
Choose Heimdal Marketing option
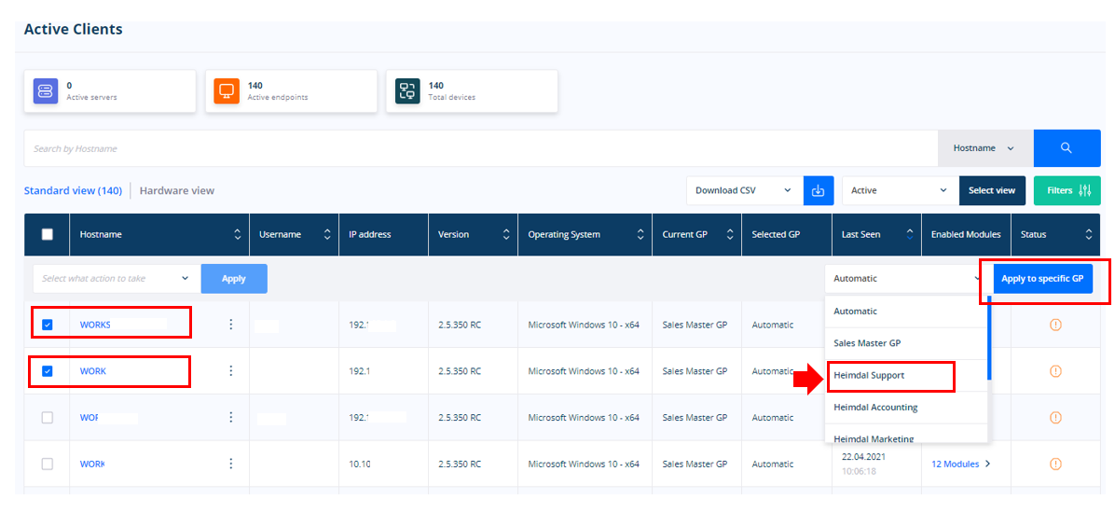(904, 435)
